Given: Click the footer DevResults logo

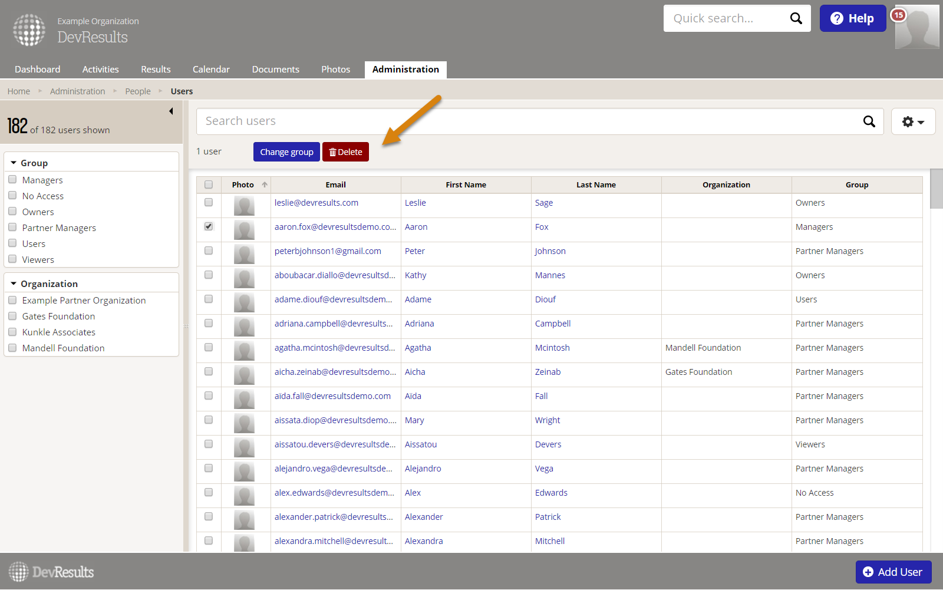Looking at the screenshot, I should point(51,572).
